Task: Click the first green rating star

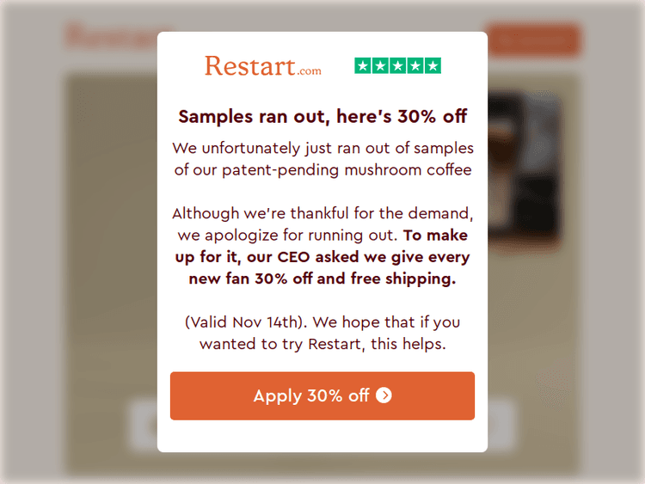Action: pos(363,65)
